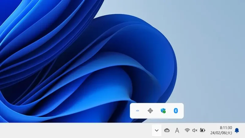This screenshot has height=138, width=245.
Task: Click the small blue icon leftmost in the overflow
Action: (x=138, y=111)
